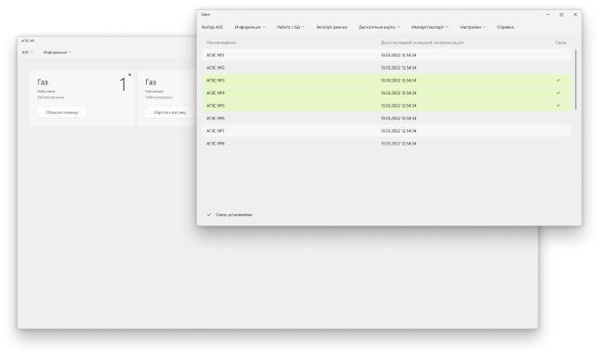
Task: Select the АГЗС №3 row name
Action: (216, 81)
